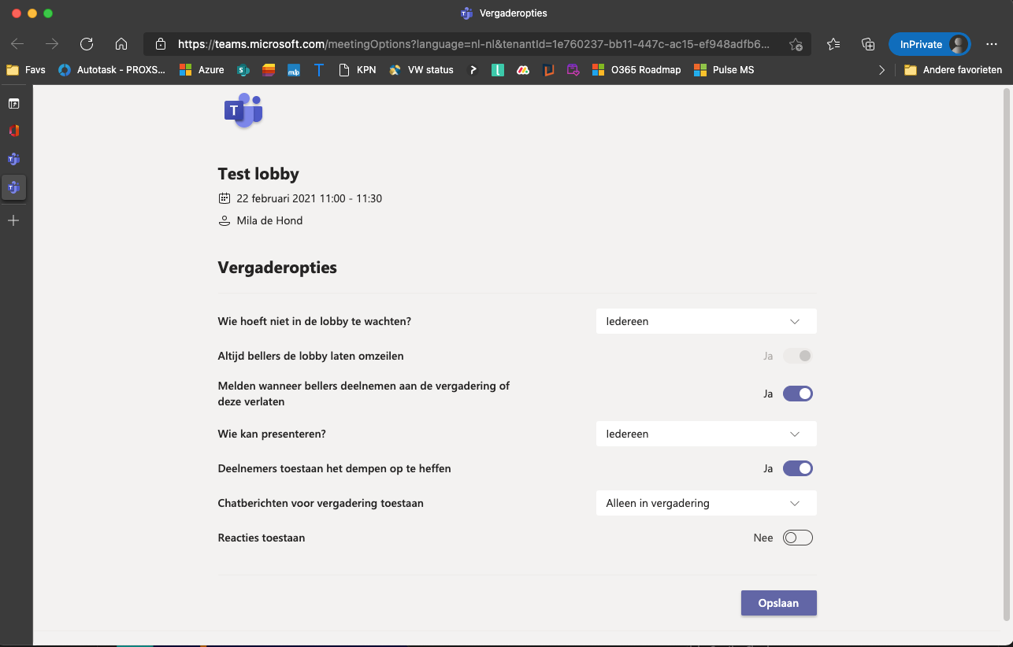Viewport: 1013px width, 647px height.
Task: Open the purple calendar bookmark icon
Action: tap(573, 70)
